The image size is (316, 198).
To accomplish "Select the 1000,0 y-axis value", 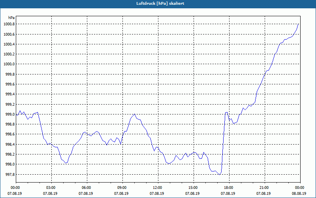I will pos(9,64).
